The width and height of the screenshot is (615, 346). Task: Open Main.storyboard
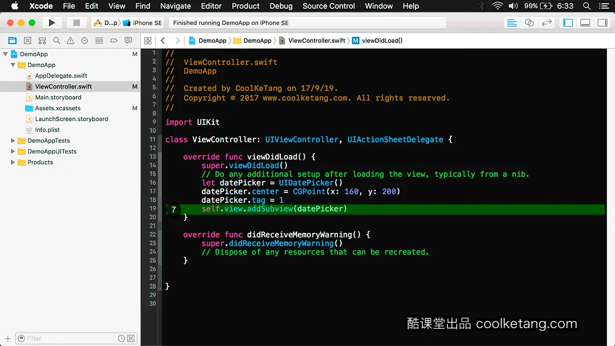click(x=58, y=97)
